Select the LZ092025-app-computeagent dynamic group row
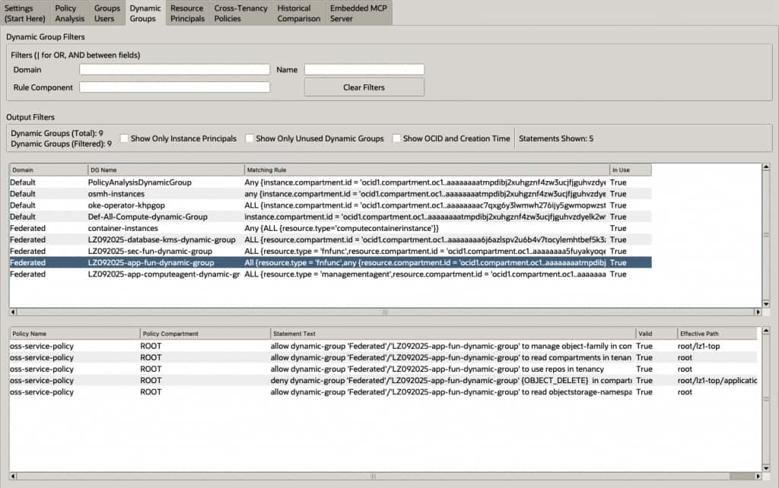Screen dimensions: 779x488 coord(330,274)
